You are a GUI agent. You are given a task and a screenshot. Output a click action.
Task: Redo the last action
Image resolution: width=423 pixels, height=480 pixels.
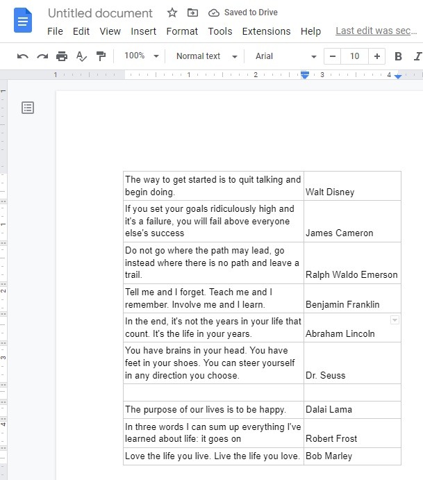42,56
